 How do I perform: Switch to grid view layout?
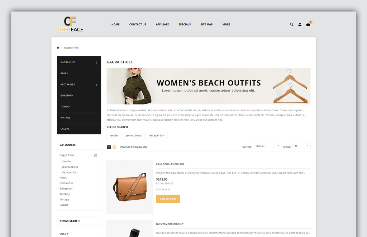pyautogui.click(x=109, y=147)
